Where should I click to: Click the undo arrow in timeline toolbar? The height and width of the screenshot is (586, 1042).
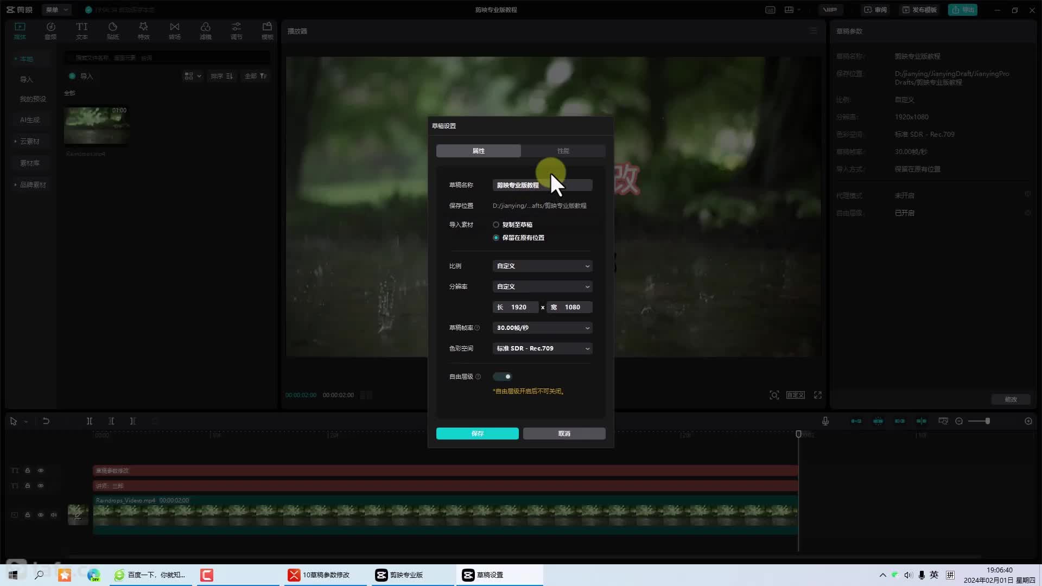pyautogui.click(x=46, y=421)
